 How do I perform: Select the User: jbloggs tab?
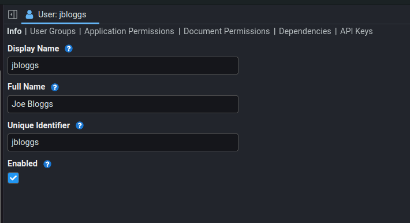60,14
